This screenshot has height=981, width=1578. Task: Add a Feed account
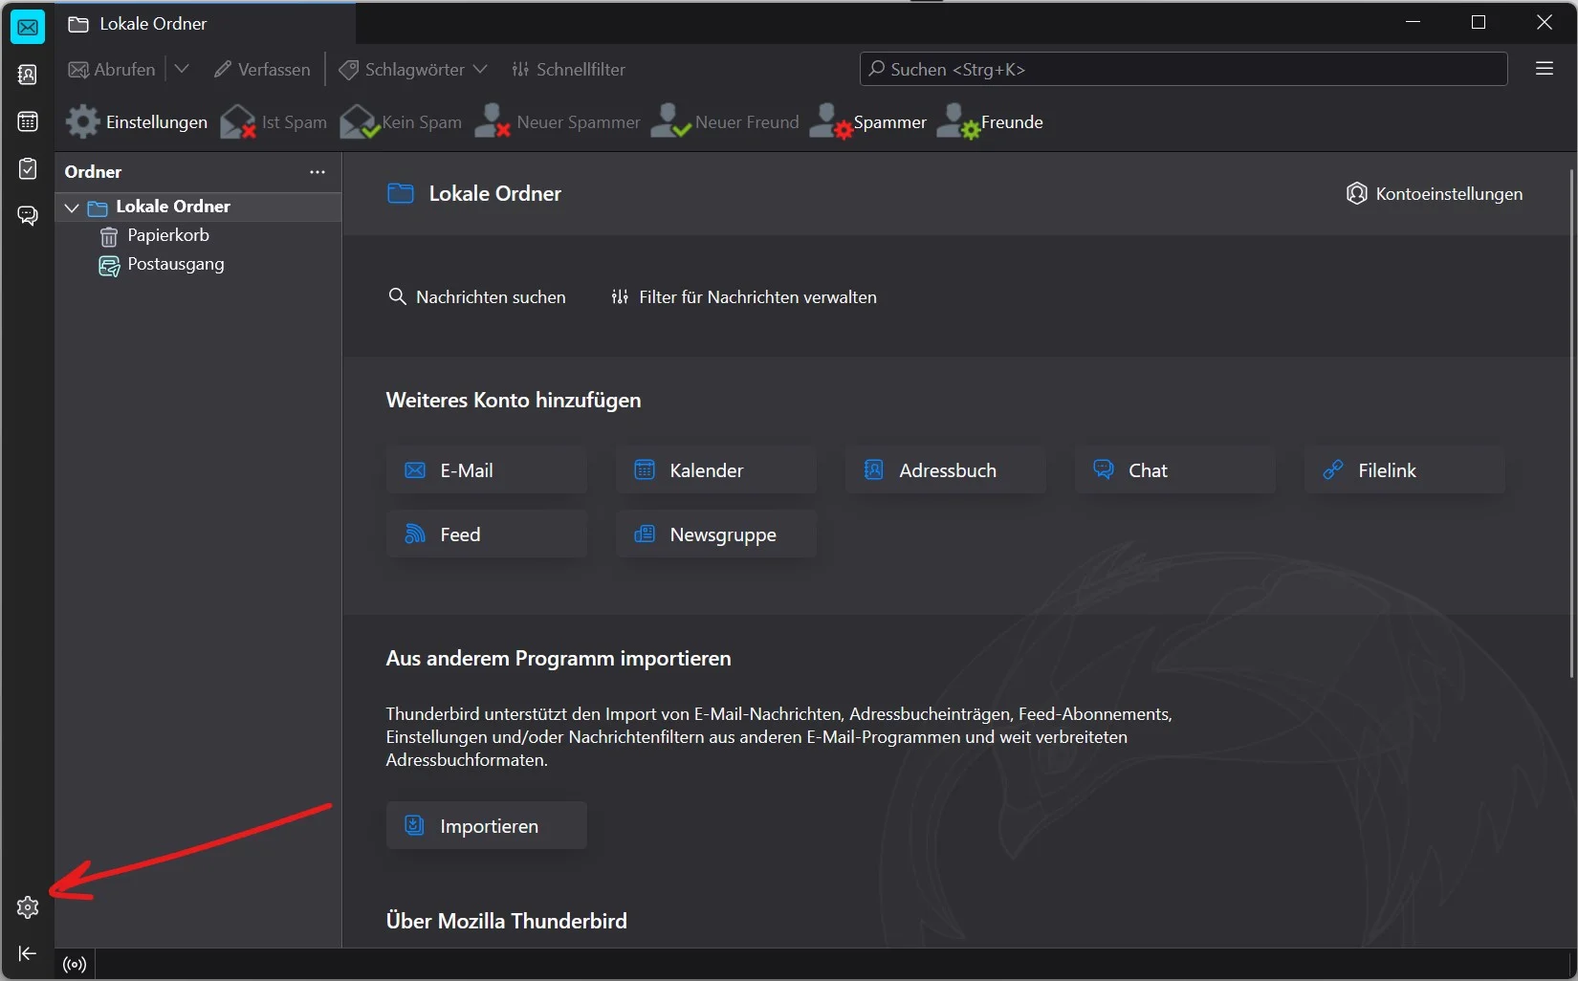(x=487, y=534)
